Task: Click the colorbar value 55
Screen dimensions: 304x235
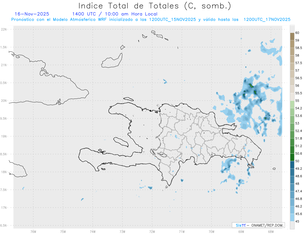Action: point(297,101)
